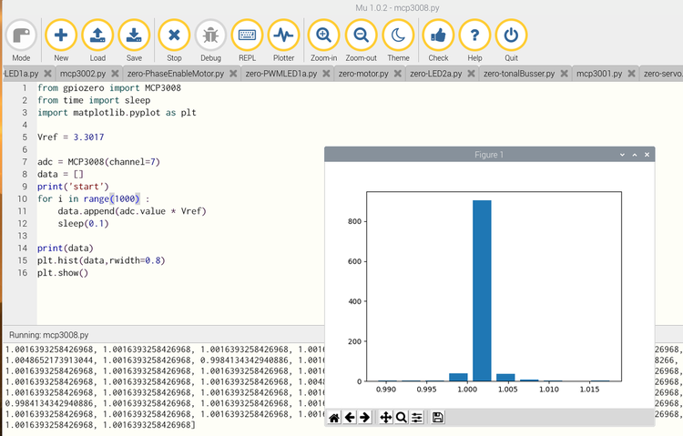
Task: Switch to the zero-motor.py tab
Action: pyautogui.click(x=363, y=73)
